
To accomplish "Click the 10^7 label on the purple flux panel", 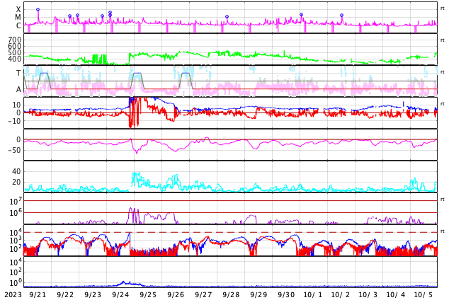I will [x=16, y=202].
